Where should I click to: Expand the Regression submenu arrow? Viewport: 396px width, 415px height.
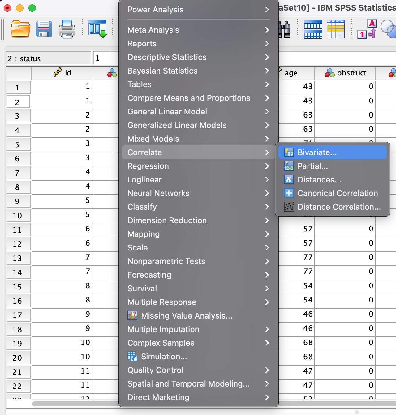pyautogui.click(x=267, y=166)
